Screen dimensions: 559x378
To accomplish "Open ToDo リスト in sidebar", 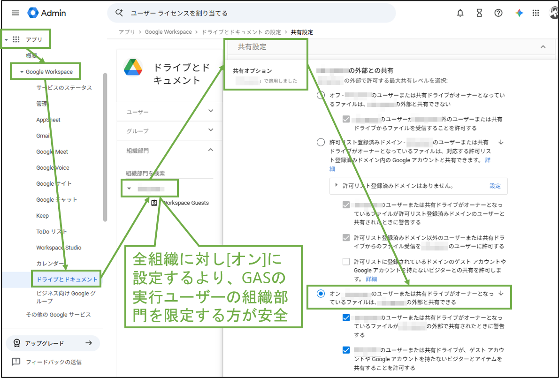I will tap(52, 232).
